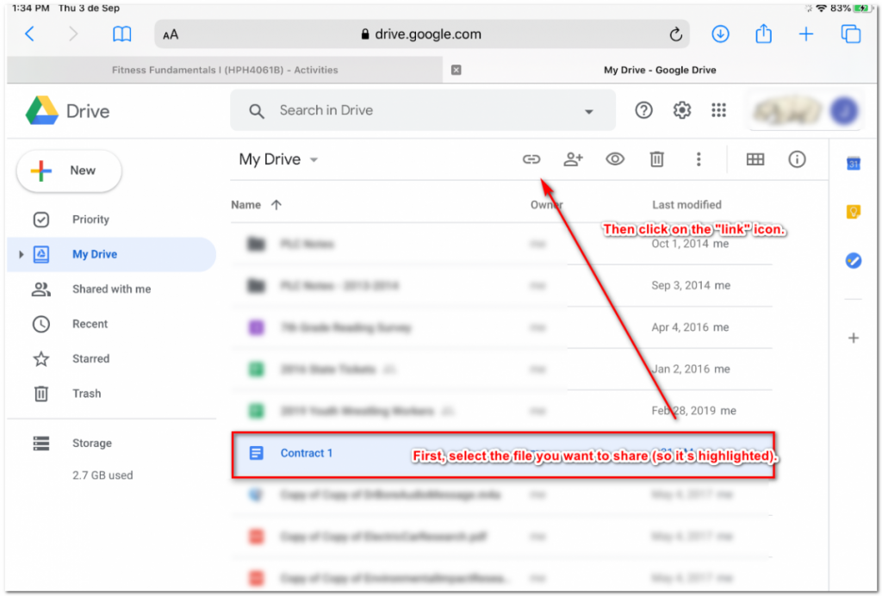
Task: Expand My Drive in the sidebar
Action: click(21, 254)
